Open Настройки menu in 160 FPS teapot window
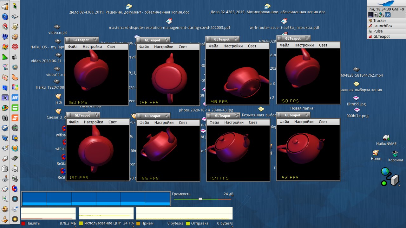Viewport: 406px width, 228px height. point(92,47)
